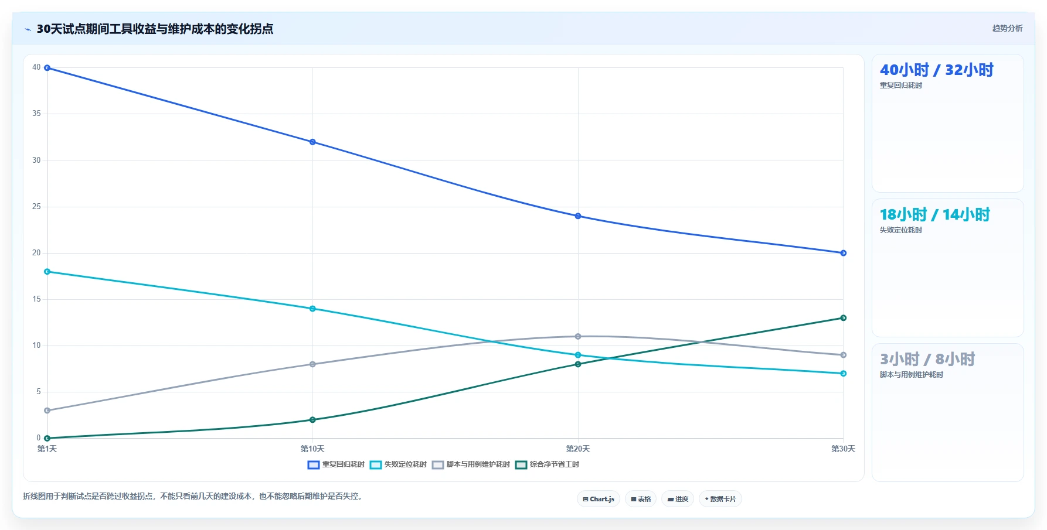
Task: Click the green data point at 2 on 第10天
Action: (312, 420)
